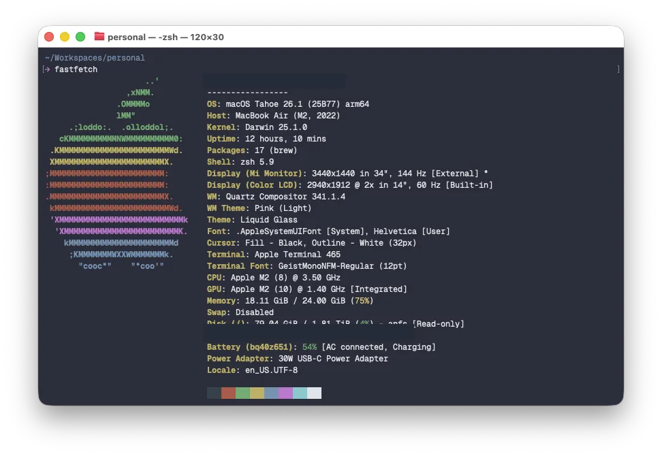Click the 'Locale: en_US.UTF-8' line
Image resolution: width=662 pixels, height=456 pixels.
(x=252, y=370)
